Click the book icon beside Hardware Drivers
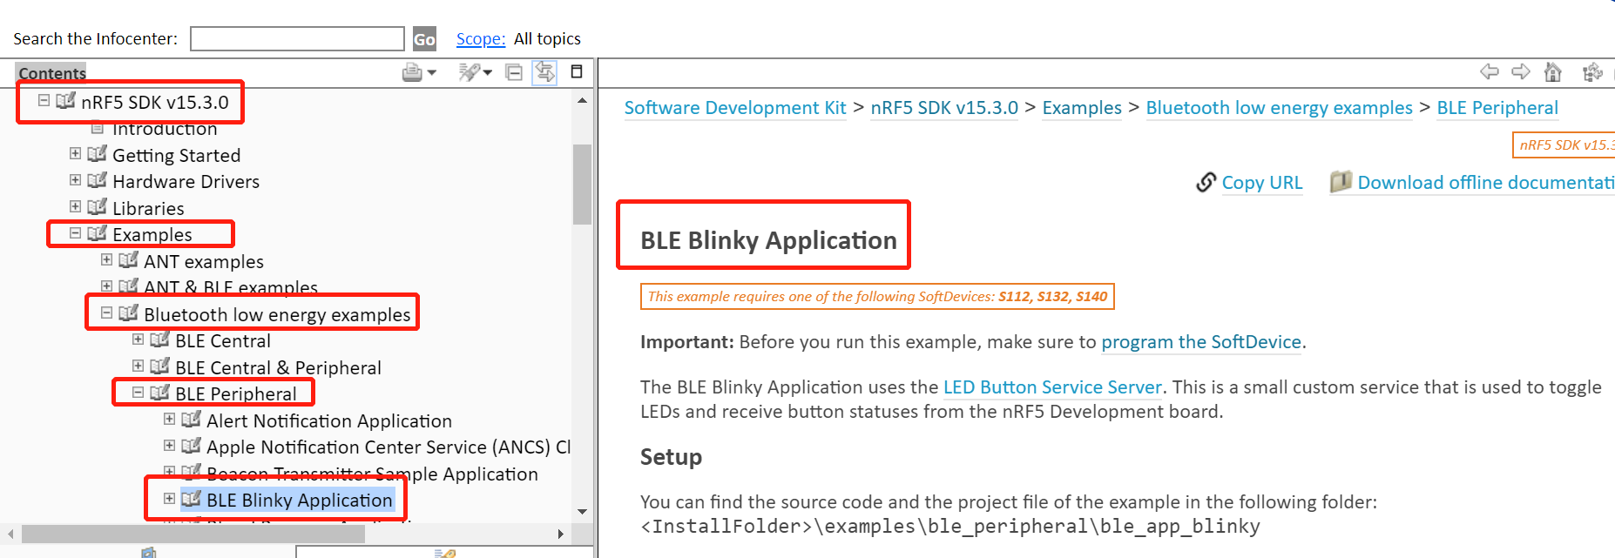The height and width of the screenshot is (558, 1615). point(97,180)
